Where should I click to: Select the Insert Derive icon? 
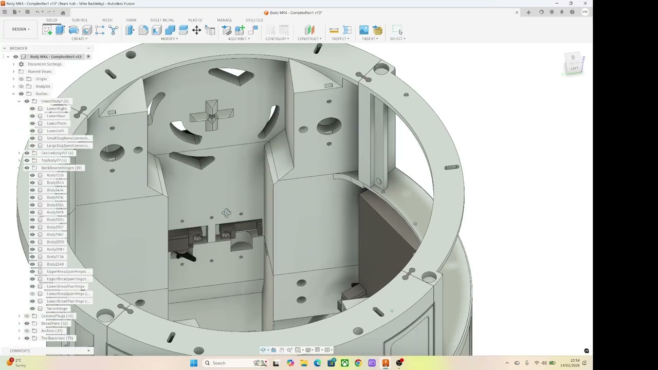tap(377, 30)
